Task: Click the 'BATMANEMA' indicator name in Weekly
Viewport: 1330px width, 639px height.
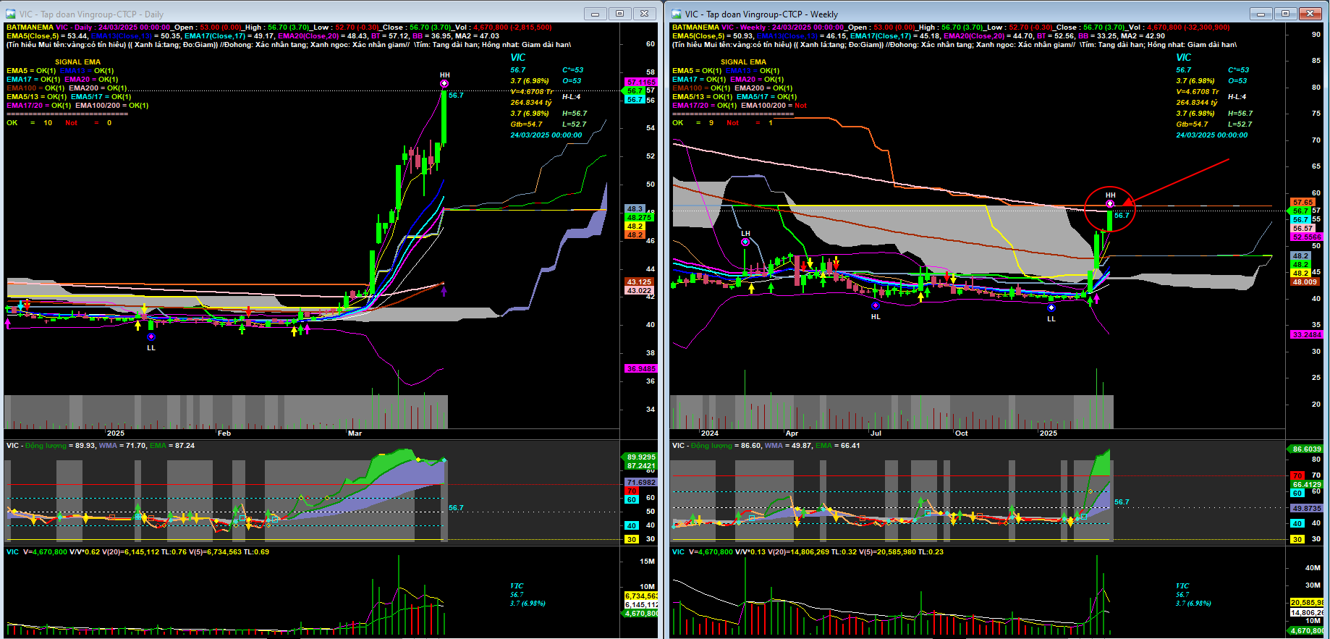Action: (695, 27)
